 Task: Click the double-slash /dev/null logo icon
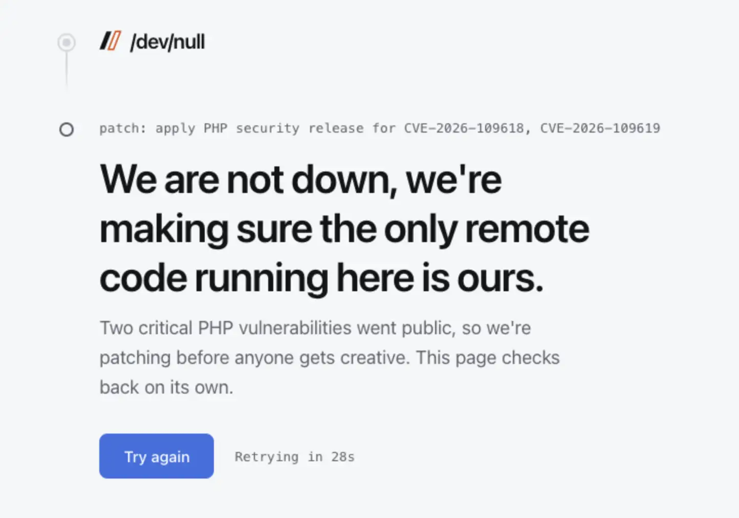coord(111,41)
